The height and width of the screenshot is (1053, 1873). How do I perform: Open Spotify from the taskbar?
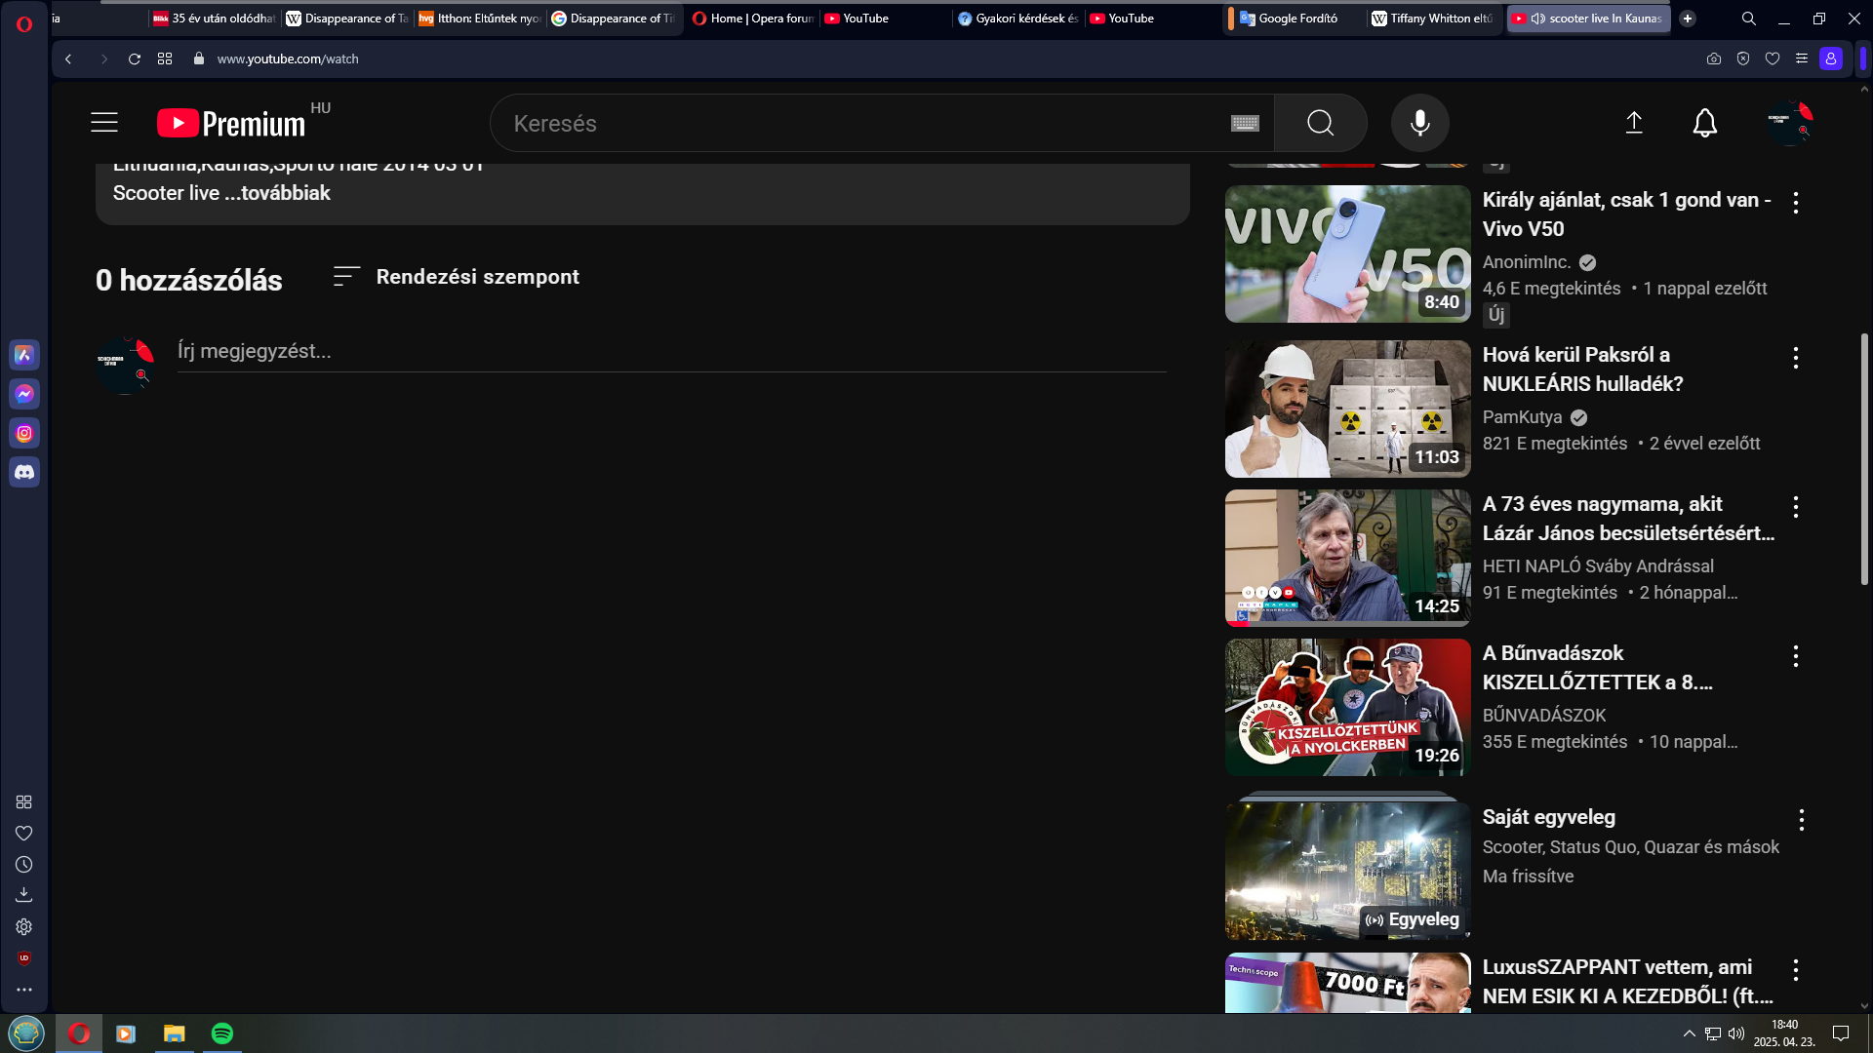tap(222, 1033)
